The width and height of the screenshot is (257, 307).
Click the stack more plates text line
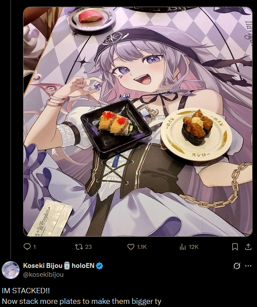[82, 301]
